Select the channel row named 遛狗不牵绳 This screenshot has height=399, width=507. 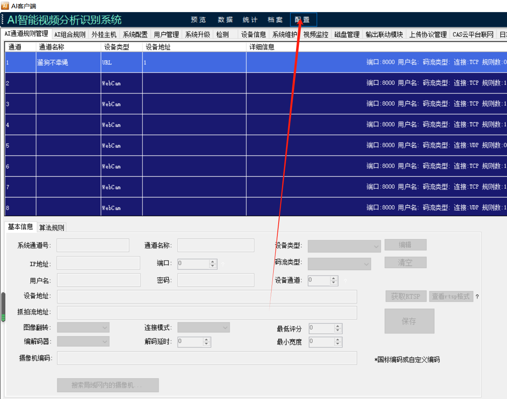tap(256, 62)
